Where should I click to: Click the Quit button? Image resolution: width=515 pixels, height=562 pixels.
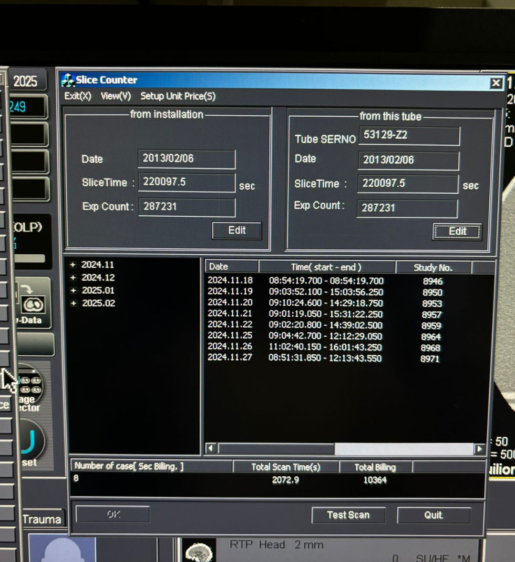click(x=433, y=515)
